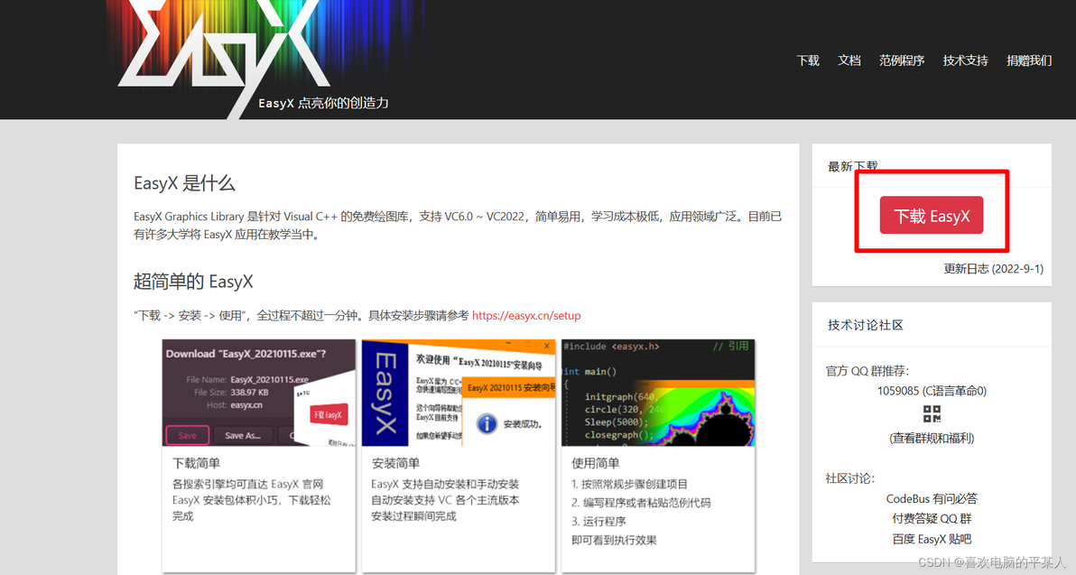Click the 社区讨论 label
This screenshot has height=575, width=1076.
850,478
